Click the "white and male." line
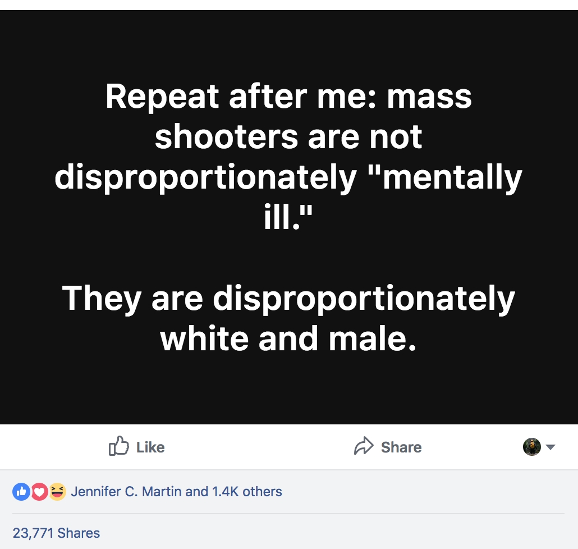Image resolution: width=578 pixels, height=549 pixels. (288, 338)
